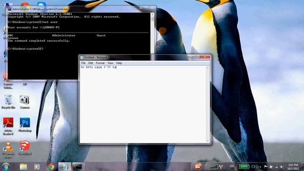
Task: Open Windows Explorer from the taskbar
Action: point(23,167)
